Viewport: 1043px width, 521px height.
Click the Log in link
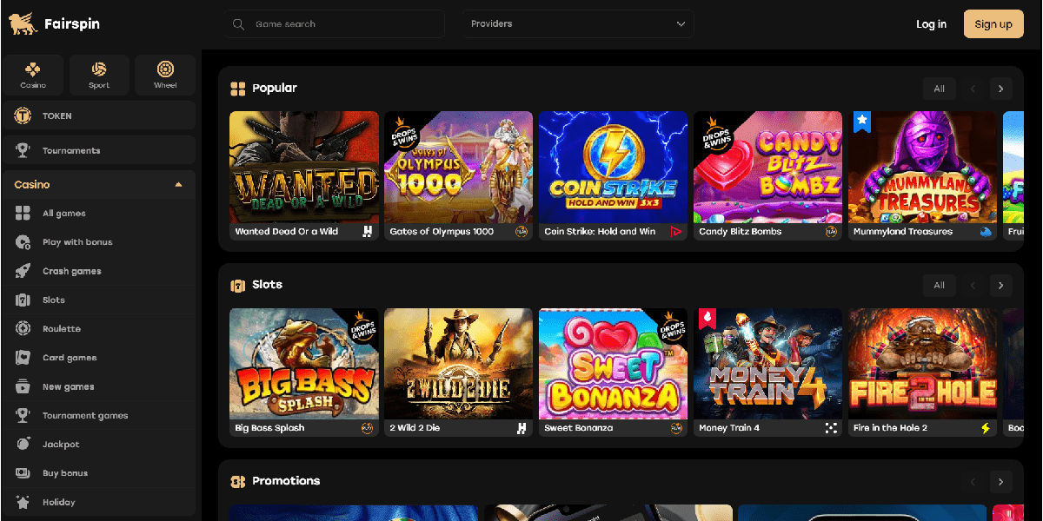point(931,24)
